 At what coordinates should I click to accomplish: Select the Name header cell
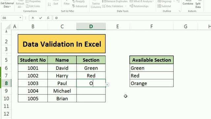pyautogui.click(x=62, y=60)
